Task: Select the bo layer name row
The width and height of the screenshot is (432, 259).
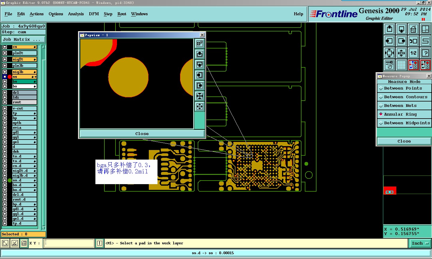Action: (x=24, y=86)
